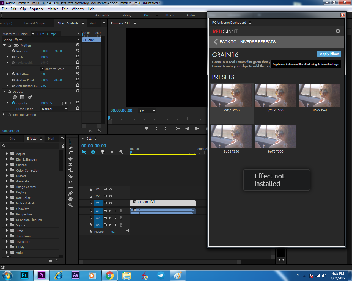Open Photoshop from the taskbar
Screen dimensions: 352x281
point(24,275)
